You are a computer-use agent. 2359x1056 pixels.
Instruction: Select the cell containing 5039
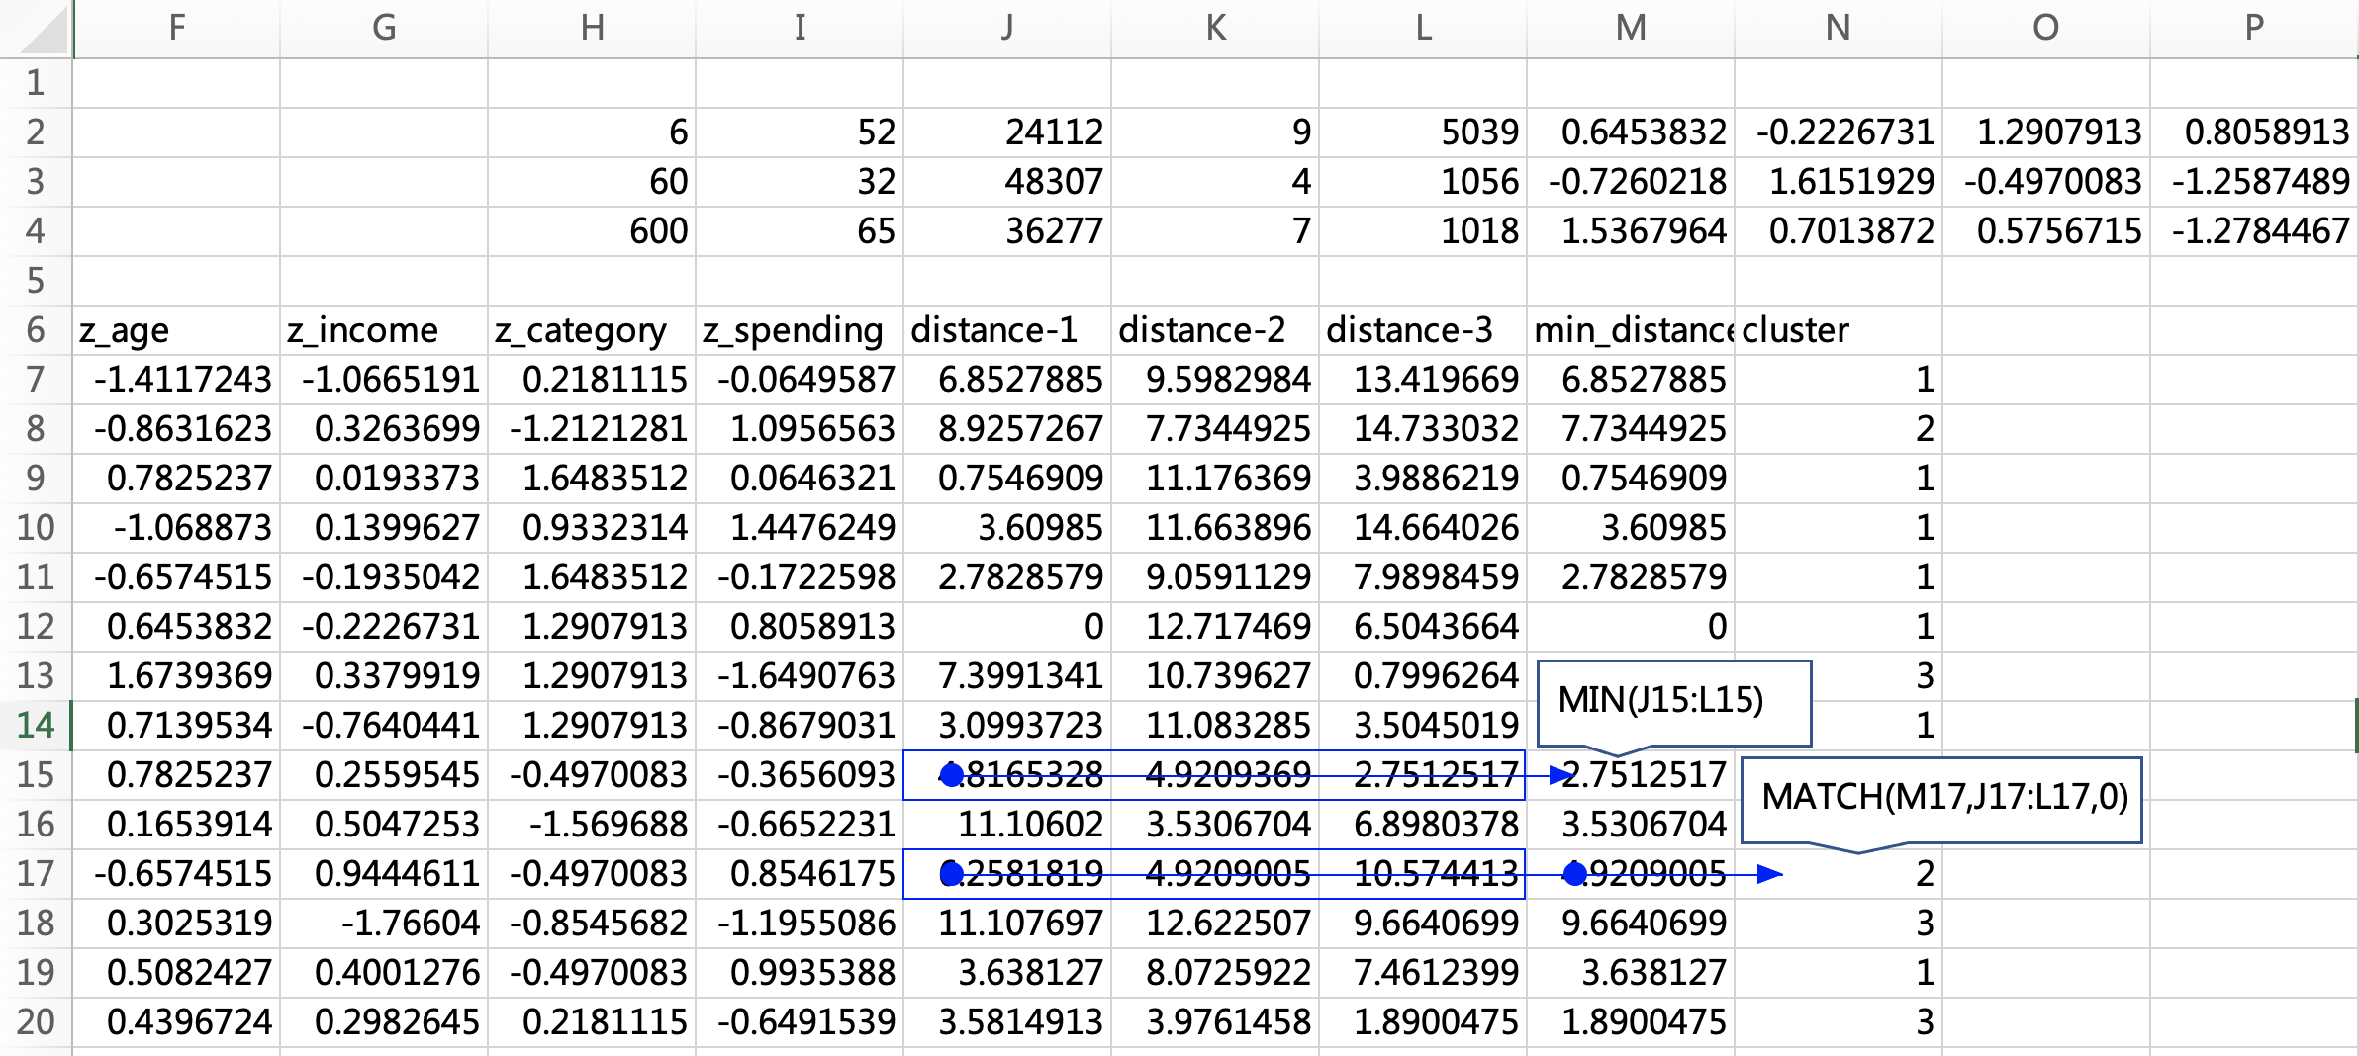coord(1423,132)
